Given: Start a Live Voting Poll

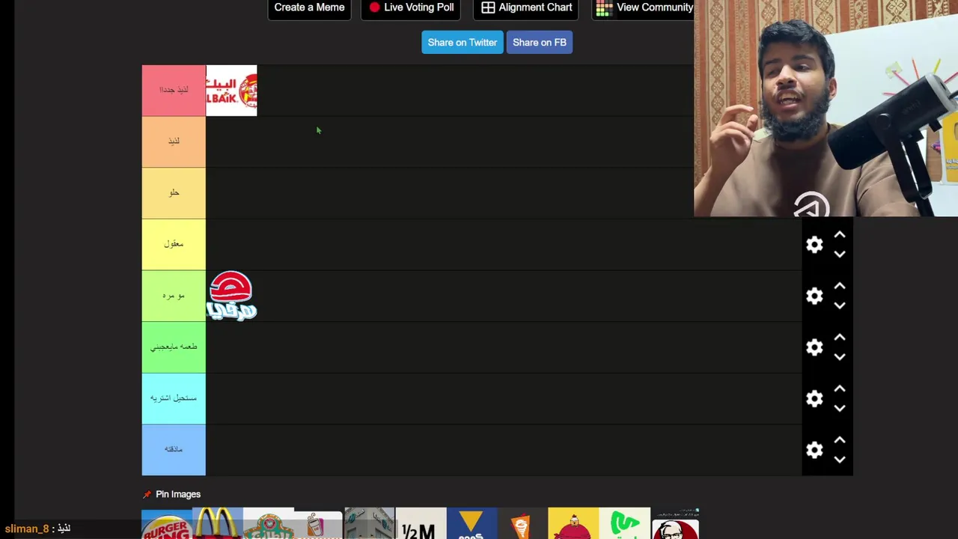Looking at the screenshot, I should coord(411,7).
